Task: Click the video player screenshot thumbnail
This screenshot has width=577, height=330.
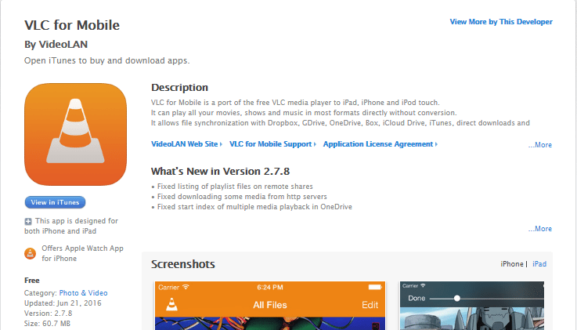Action: tap(472, 306)
